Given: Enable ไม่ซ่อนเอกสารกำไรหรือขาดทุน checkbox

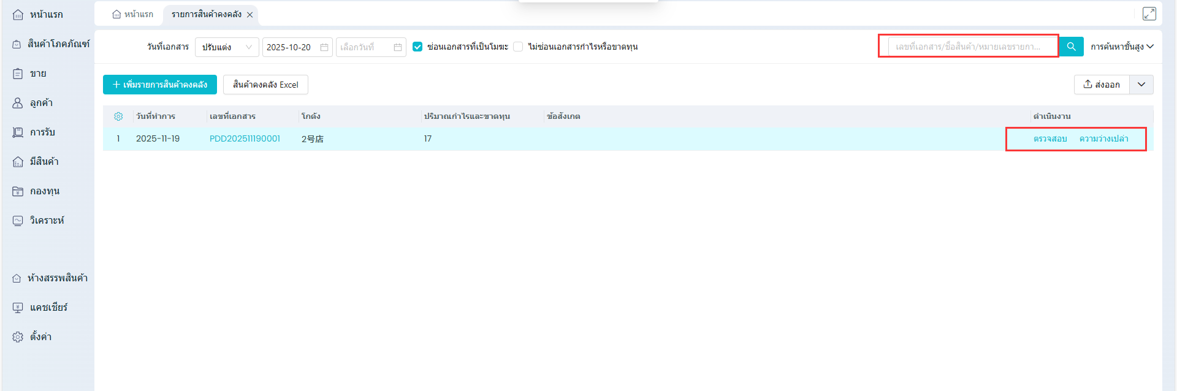Looking at the screenshot, I should pos(518,47).
